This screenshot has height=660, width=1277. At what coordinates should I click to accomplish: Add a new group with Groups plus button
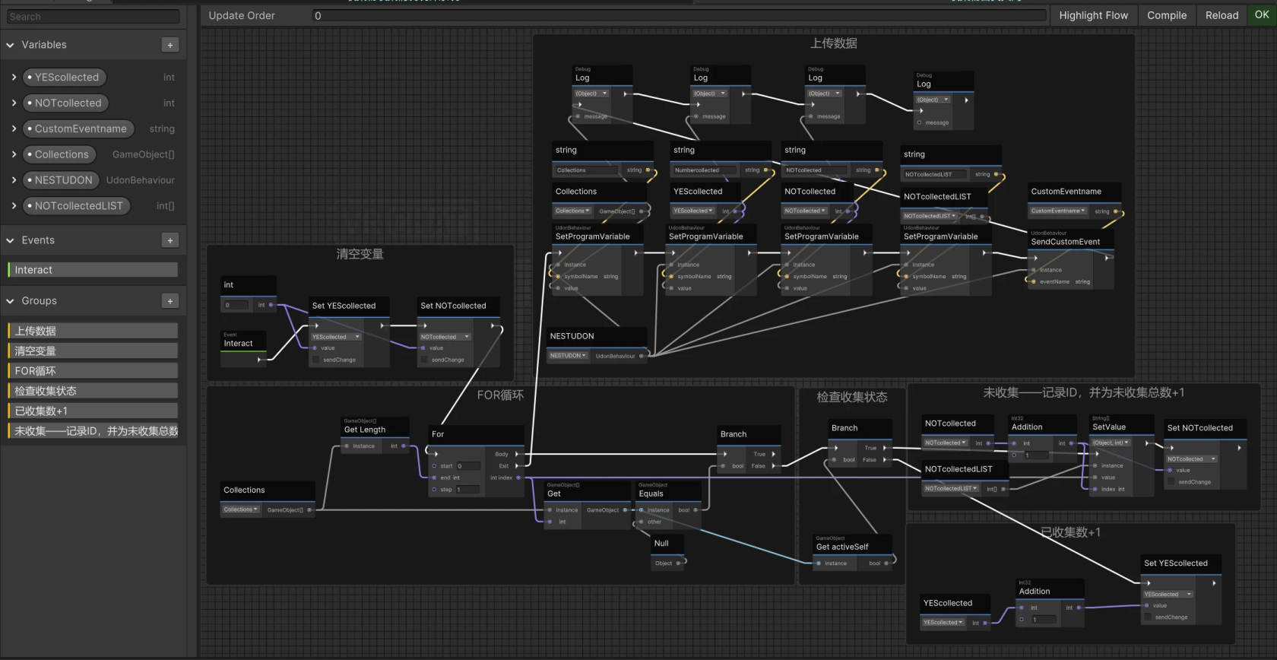pos(170,301)
